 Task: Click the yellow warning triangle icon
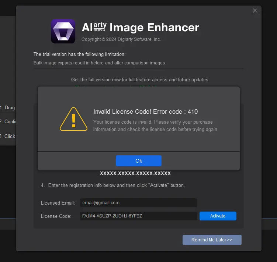click(73, 119)
